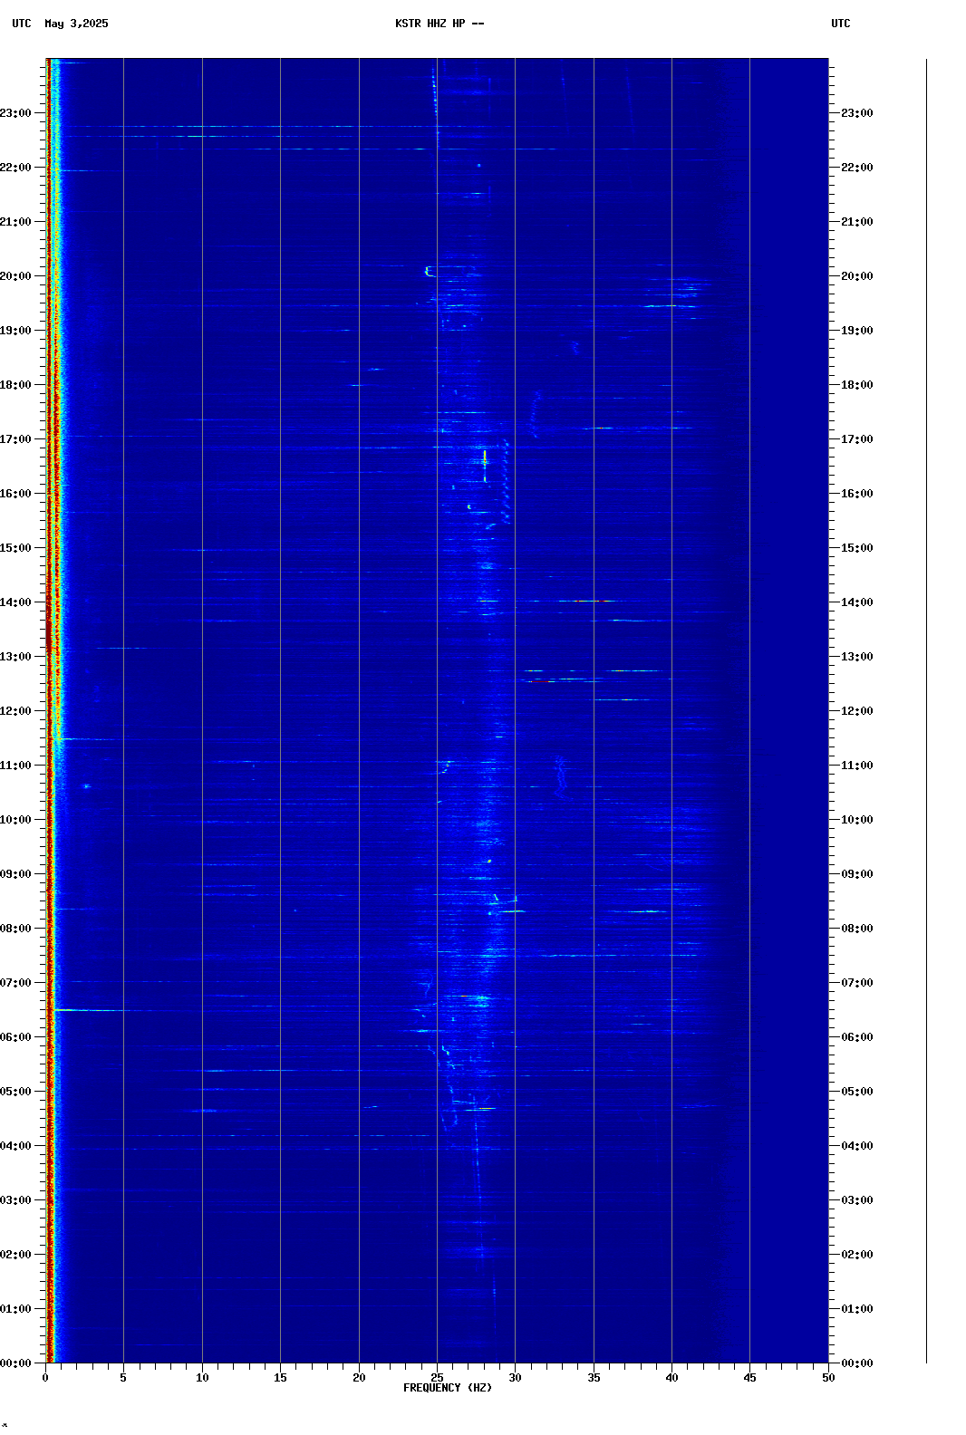The width and height of the screenshot is (966, 1435).
Task: Click the right-axis '15:00' time label
Action: 857,548
